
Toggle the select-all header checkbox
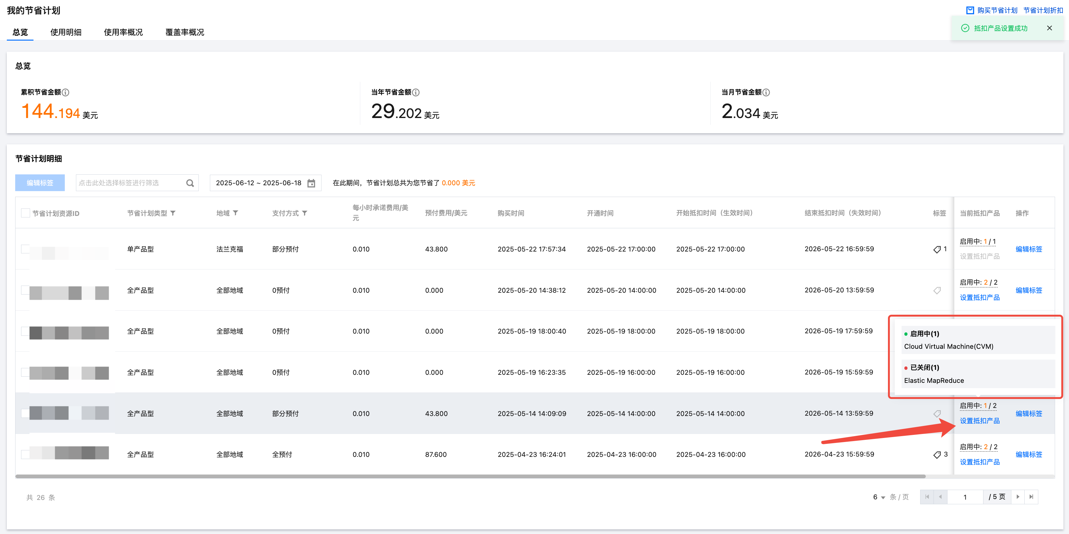25,213
